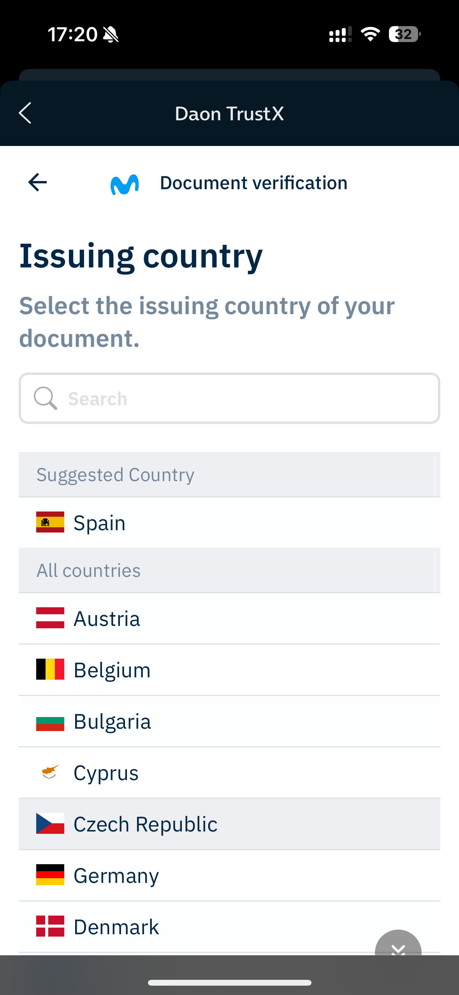Tap the Cyprus flag icon

click(50, 772)
